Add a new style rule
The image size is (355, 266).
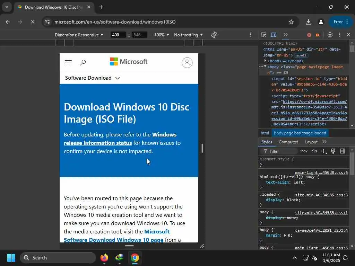click(324, 151)
